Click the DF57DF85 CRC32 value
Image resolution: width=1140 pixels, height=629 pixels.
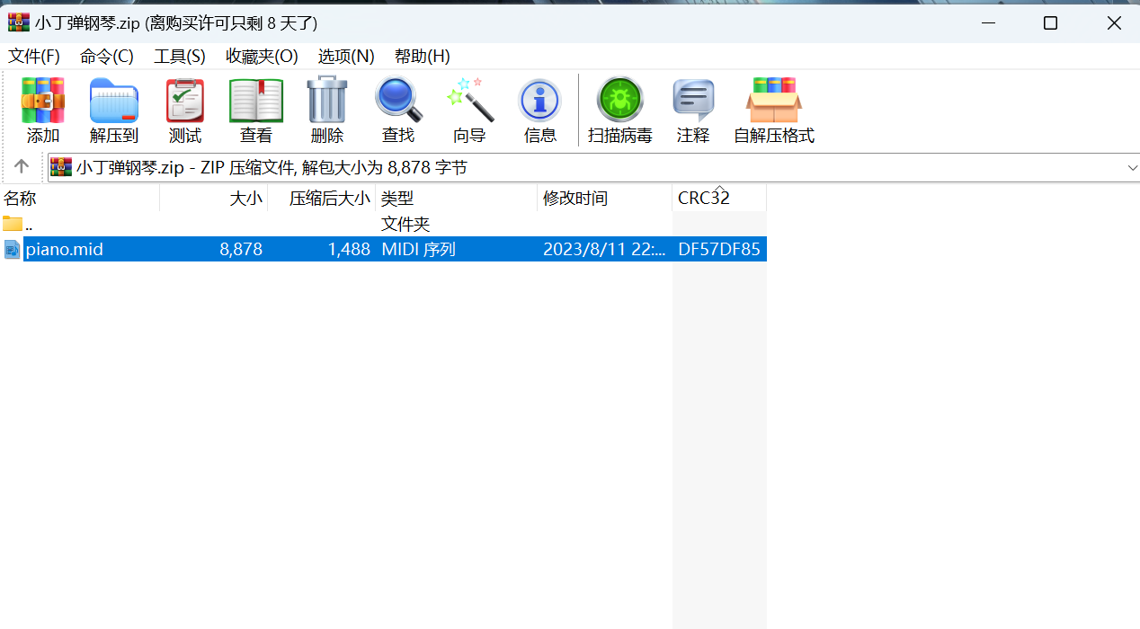(x=719, y=250)
